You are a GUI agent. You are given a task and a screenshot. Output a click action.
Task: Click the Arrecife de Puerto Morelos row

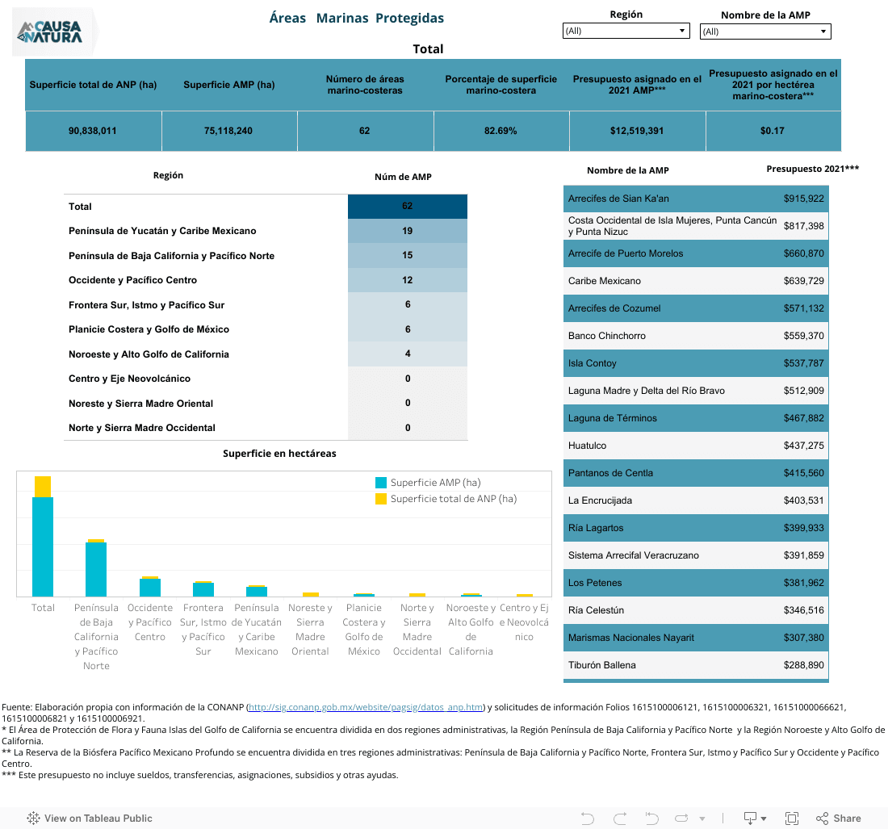coord(695,253)
